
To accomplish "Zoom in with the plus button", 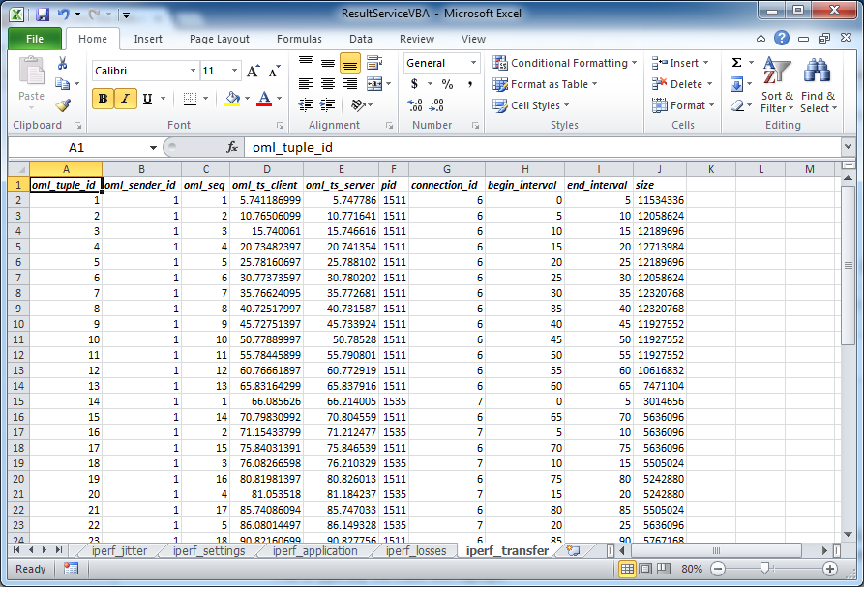I will (830, 569).
